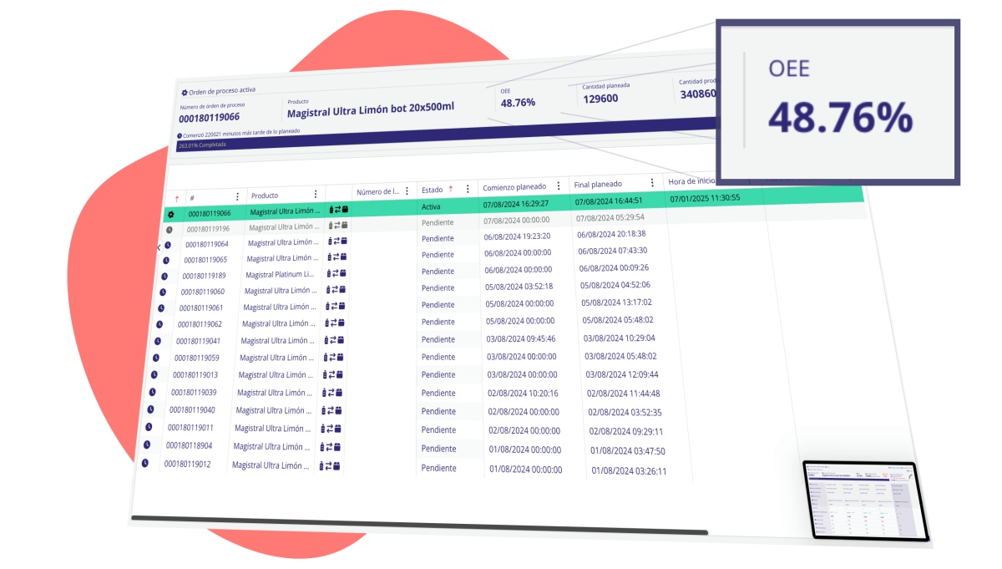Click the box icon in row 000180119060

pyautogui.click(x=342, y=290)
